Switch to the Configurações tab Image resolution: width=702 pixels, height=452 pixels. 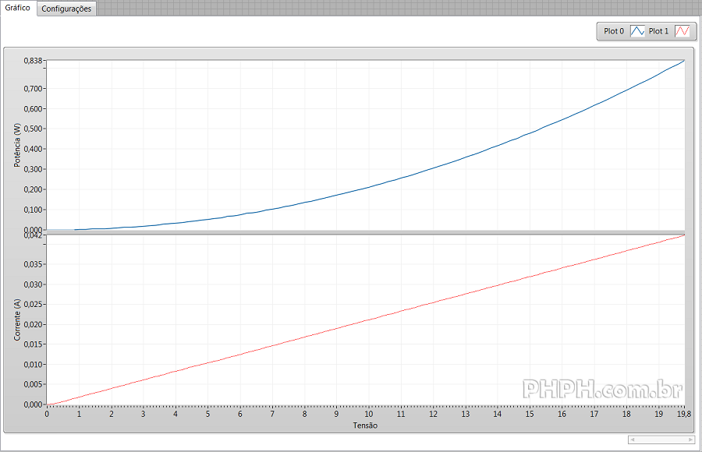point(66,9)
